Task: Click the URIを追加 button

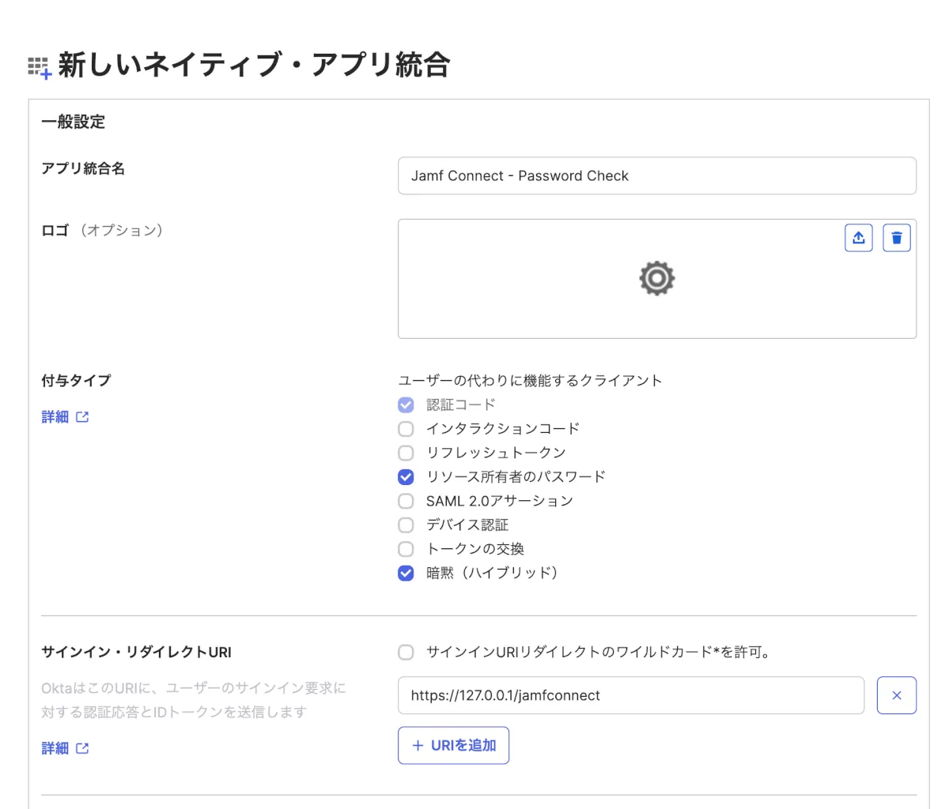Action: [453, 745]
